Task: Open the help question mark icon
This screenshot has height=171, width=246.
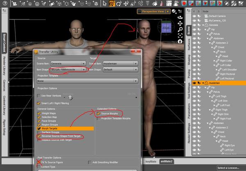Action: point(5,3)
